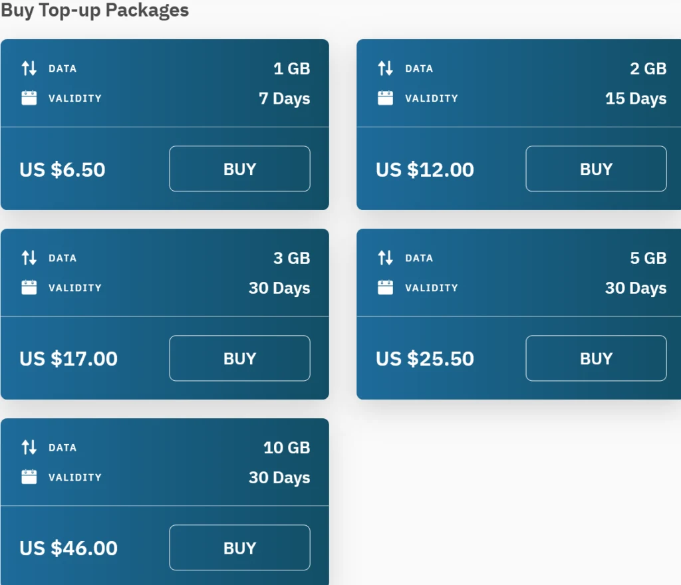Click the calendar icon on 3 GB card

tap(29, 288)
